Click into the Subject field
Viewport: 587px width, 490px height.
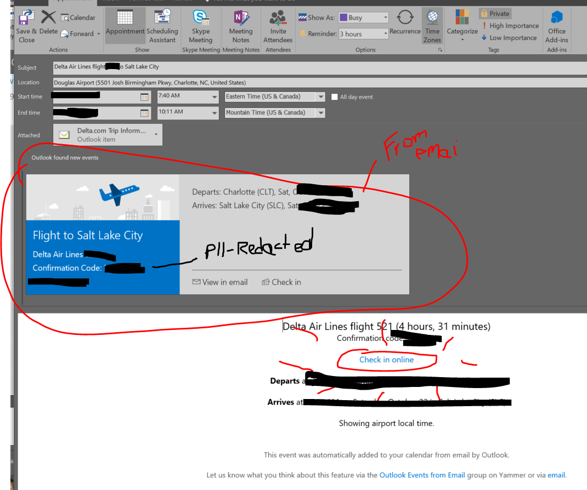[320, 67]
